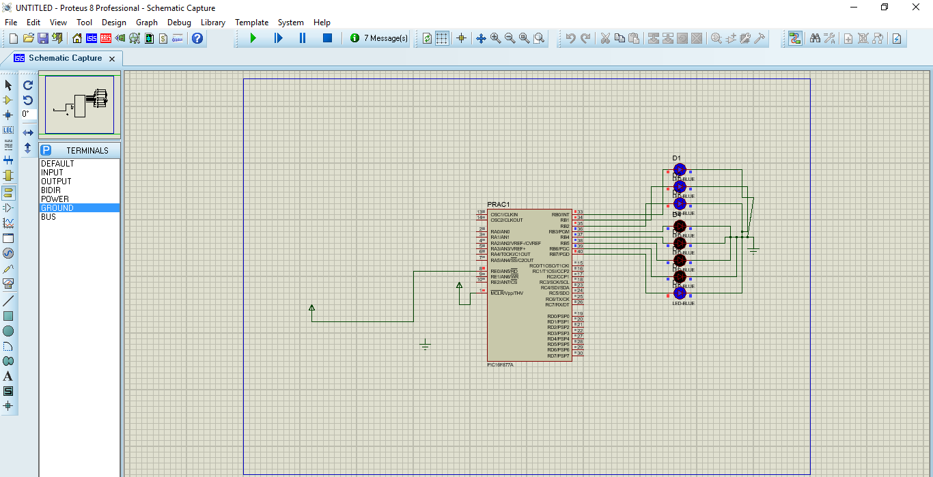Choose 2D circle graphics tool
This screenshot has height=477, width=933.
(8, 331)
